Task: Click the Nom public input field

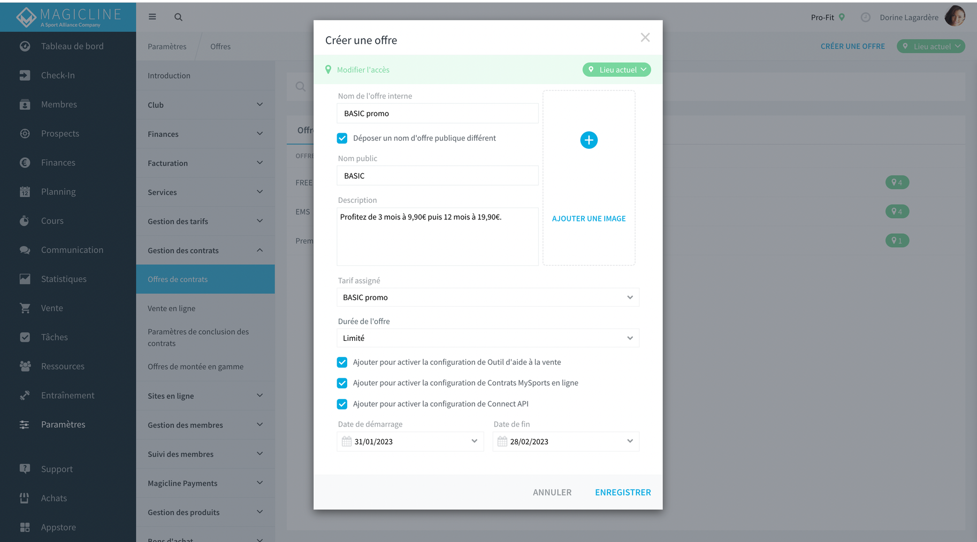Action: point(437,175)
